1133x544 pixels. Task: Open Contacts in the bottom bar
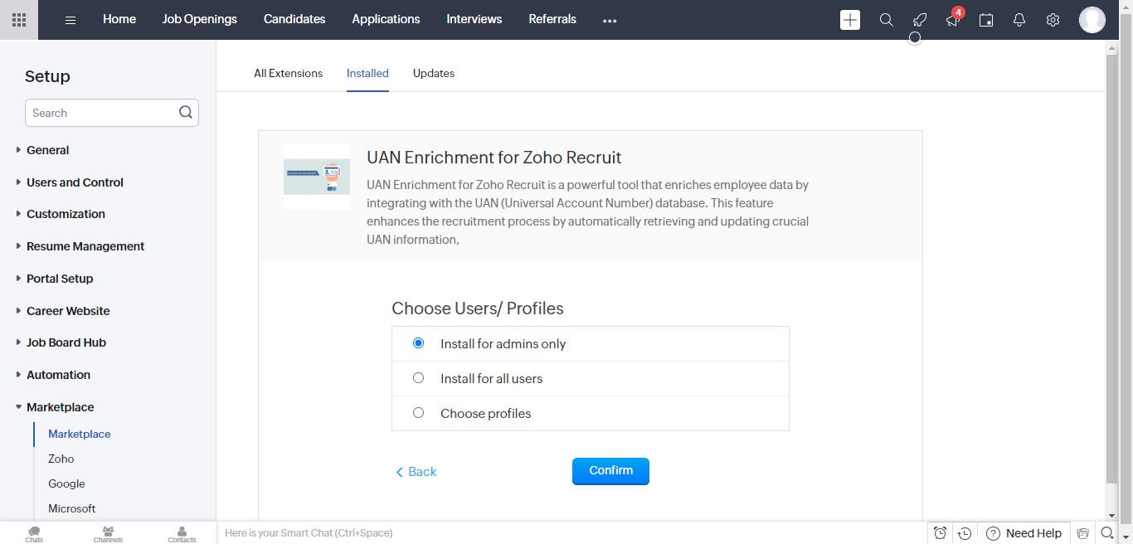(182, 534)
